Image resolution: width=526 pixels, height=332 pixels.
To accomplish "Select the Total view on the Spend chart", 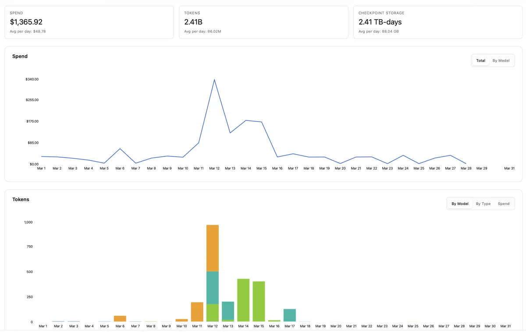I will point(480,60).
